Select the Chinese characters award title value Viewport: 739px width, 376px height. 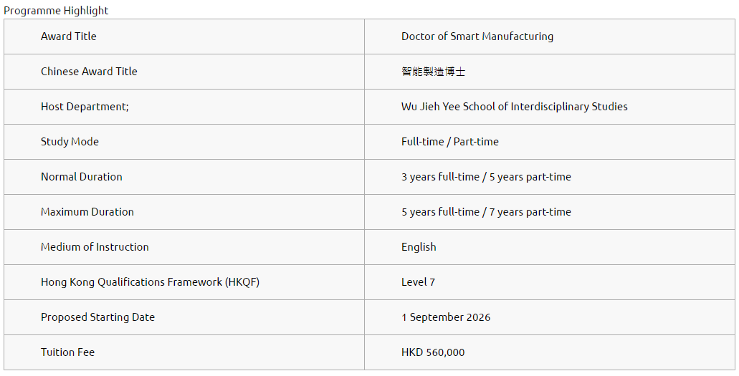(x=433, y=72)
